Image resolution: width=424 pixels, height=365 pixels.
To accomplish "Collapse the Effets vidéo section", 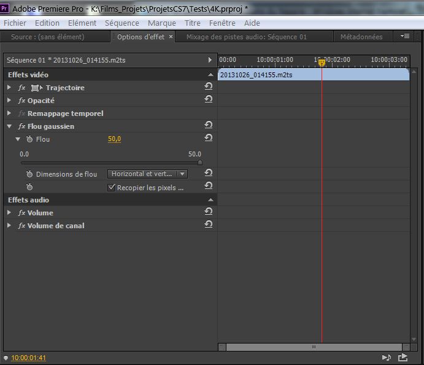I will (210, 75).
